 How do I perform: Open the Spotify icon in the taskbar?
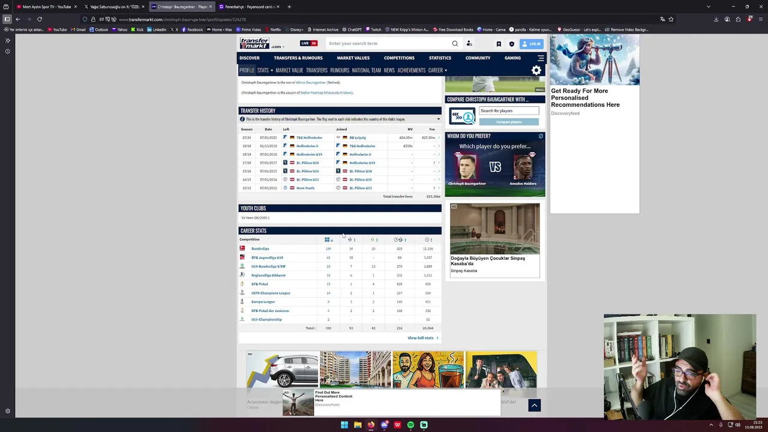410,425
